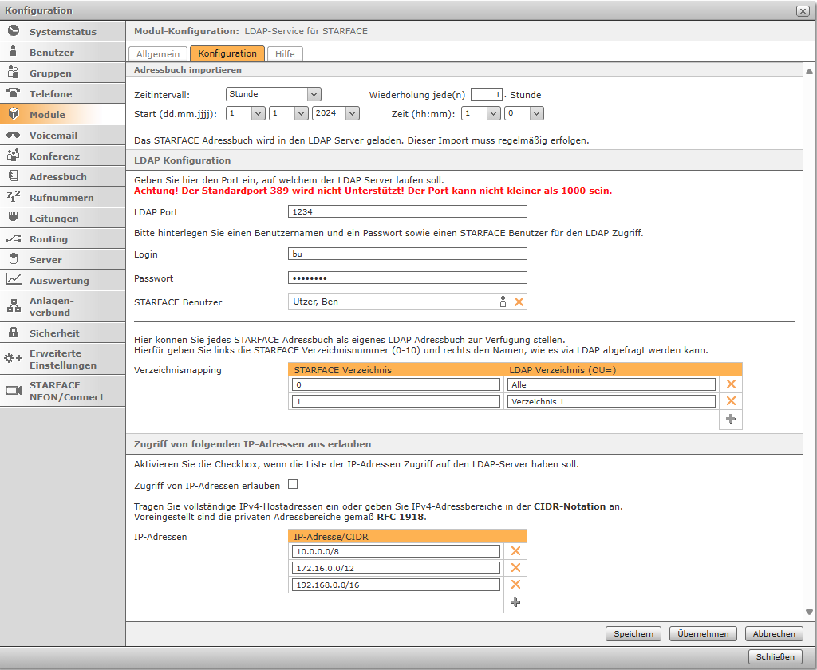Open the start month dropdown
The image size is (817, 670).
[289, 113]
